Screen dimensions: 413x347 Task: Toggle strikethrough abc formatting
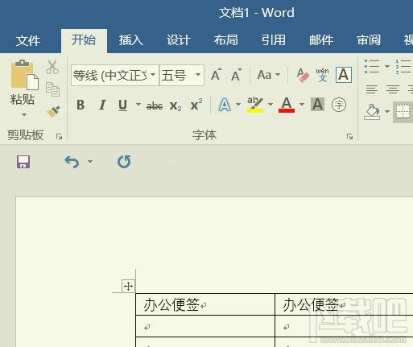155,105
